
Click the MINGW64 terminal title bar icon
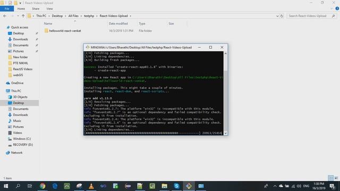coord(87,47)
